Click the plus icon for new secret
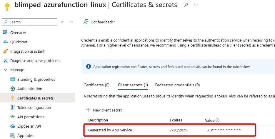 (x=88, y=110)
